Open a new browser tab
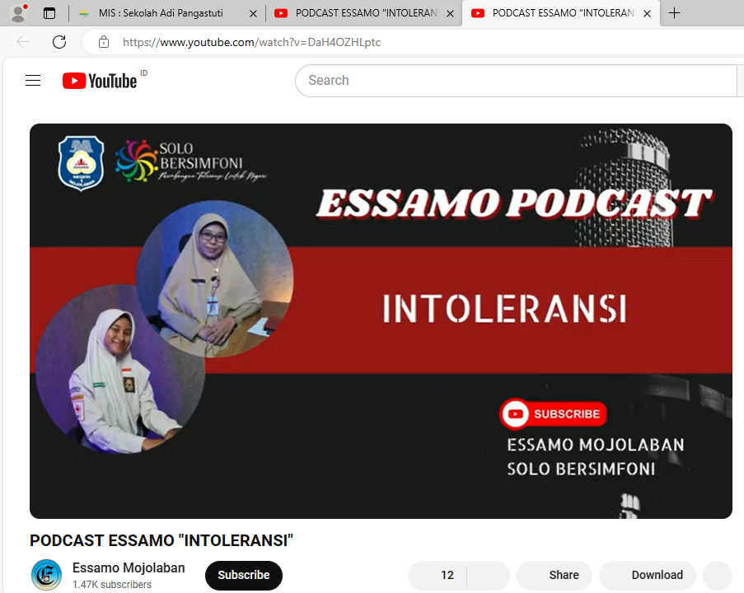Viewport: 744px width, 593px height. 675,13
